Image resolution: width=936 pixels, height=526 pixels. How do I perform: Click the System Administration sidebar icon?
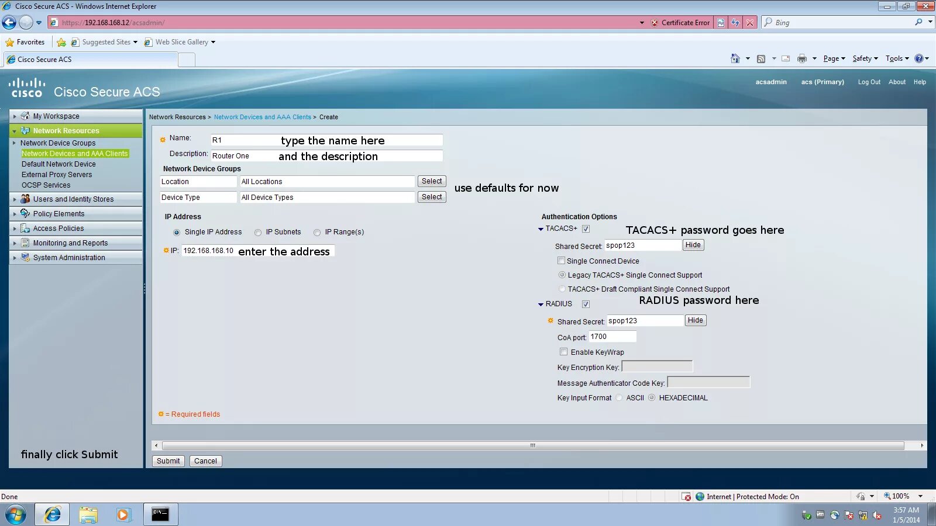click(x=25, y=257)
